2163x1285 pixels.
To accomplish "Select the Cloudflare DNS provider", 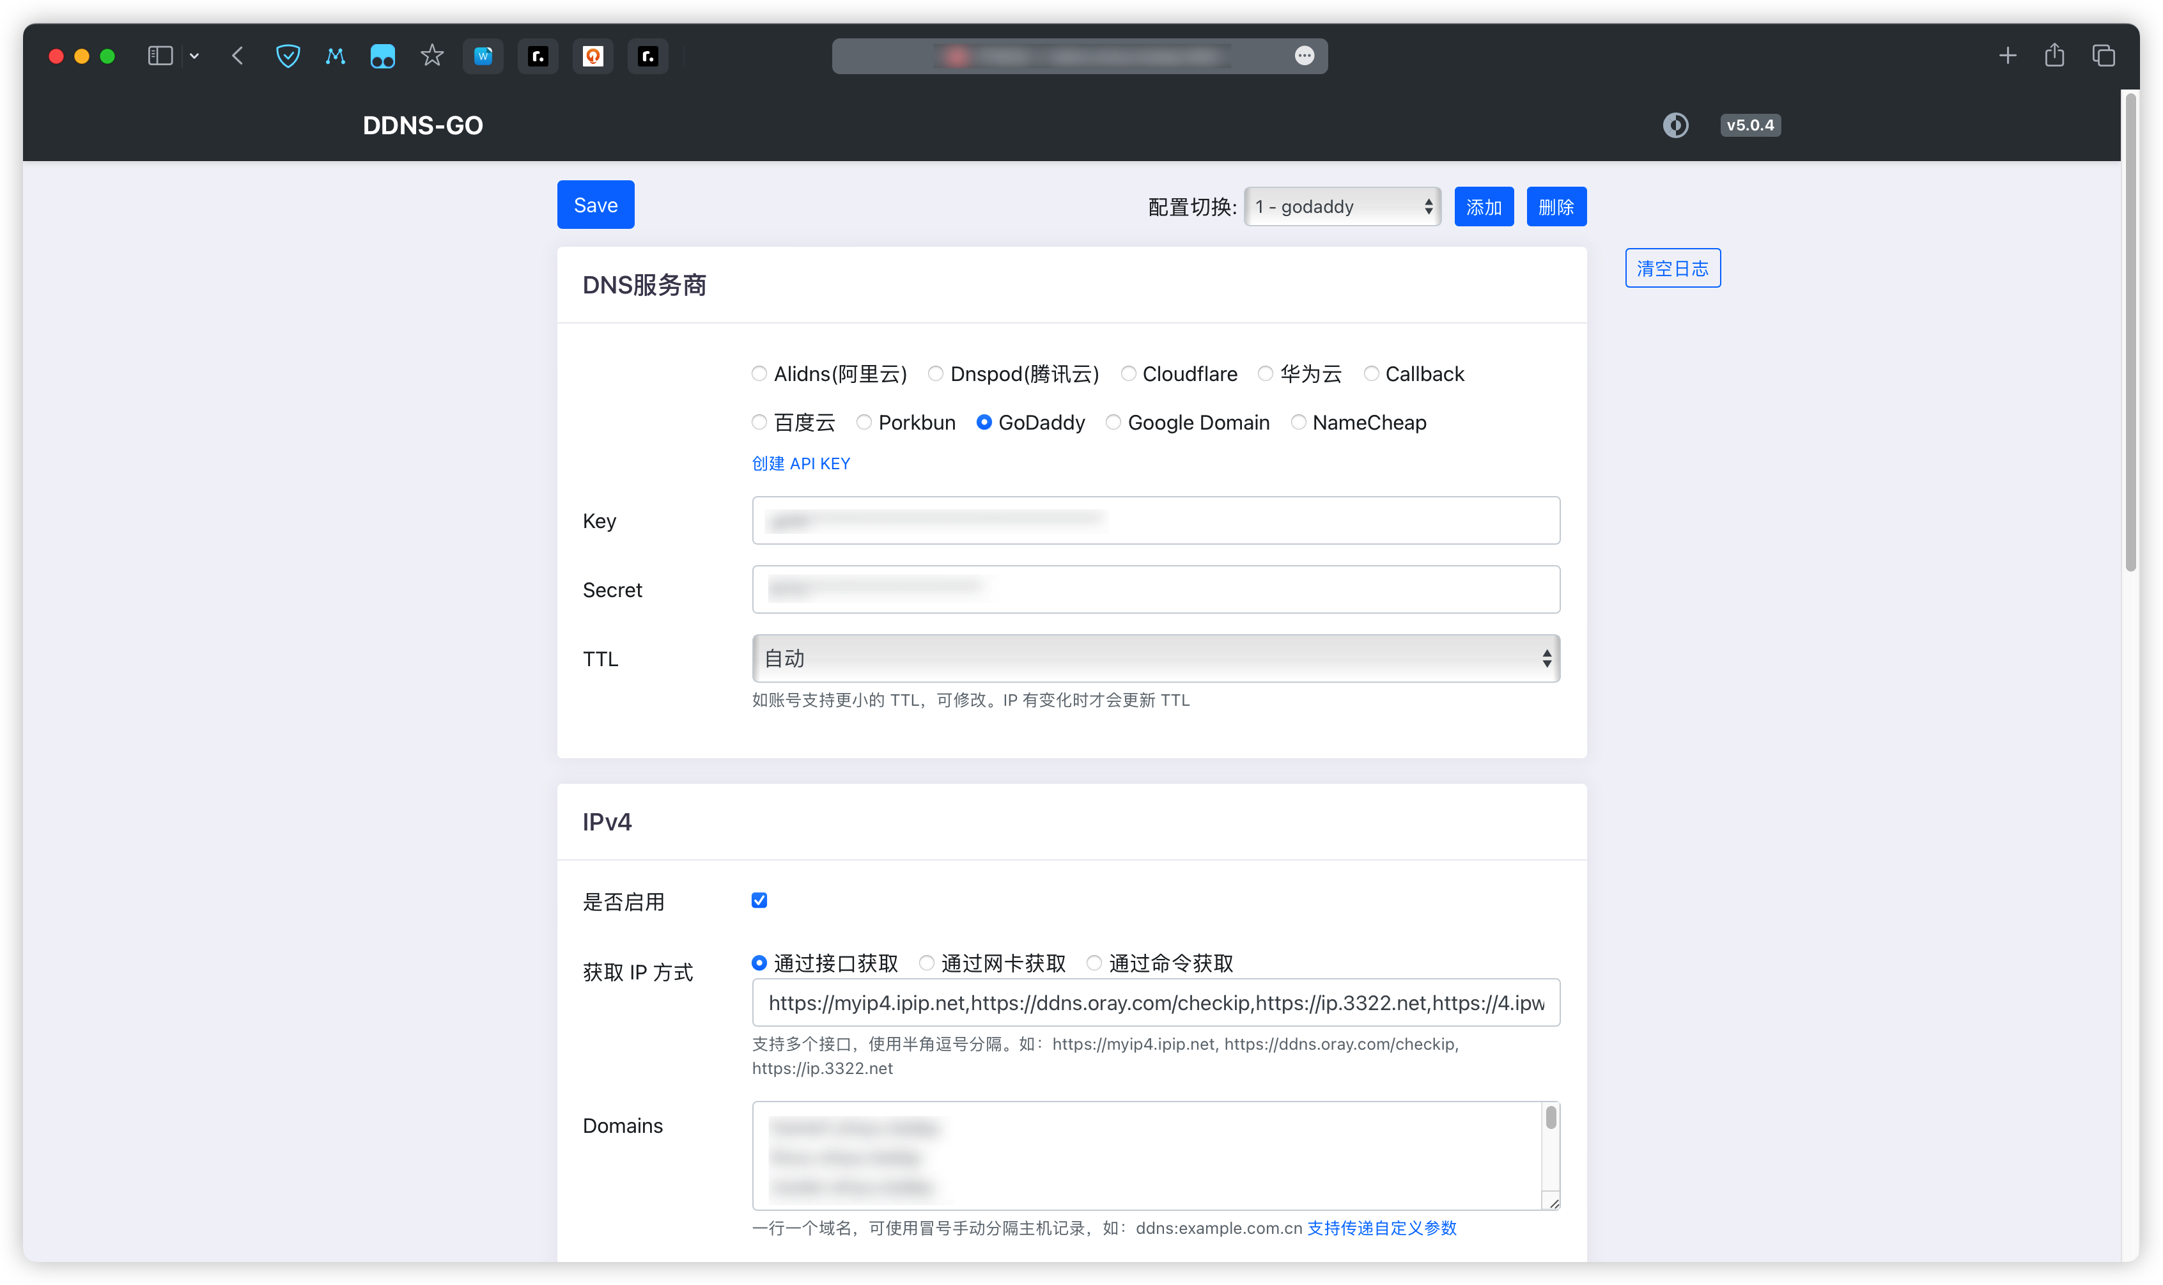I will [x=1129, y=374].
